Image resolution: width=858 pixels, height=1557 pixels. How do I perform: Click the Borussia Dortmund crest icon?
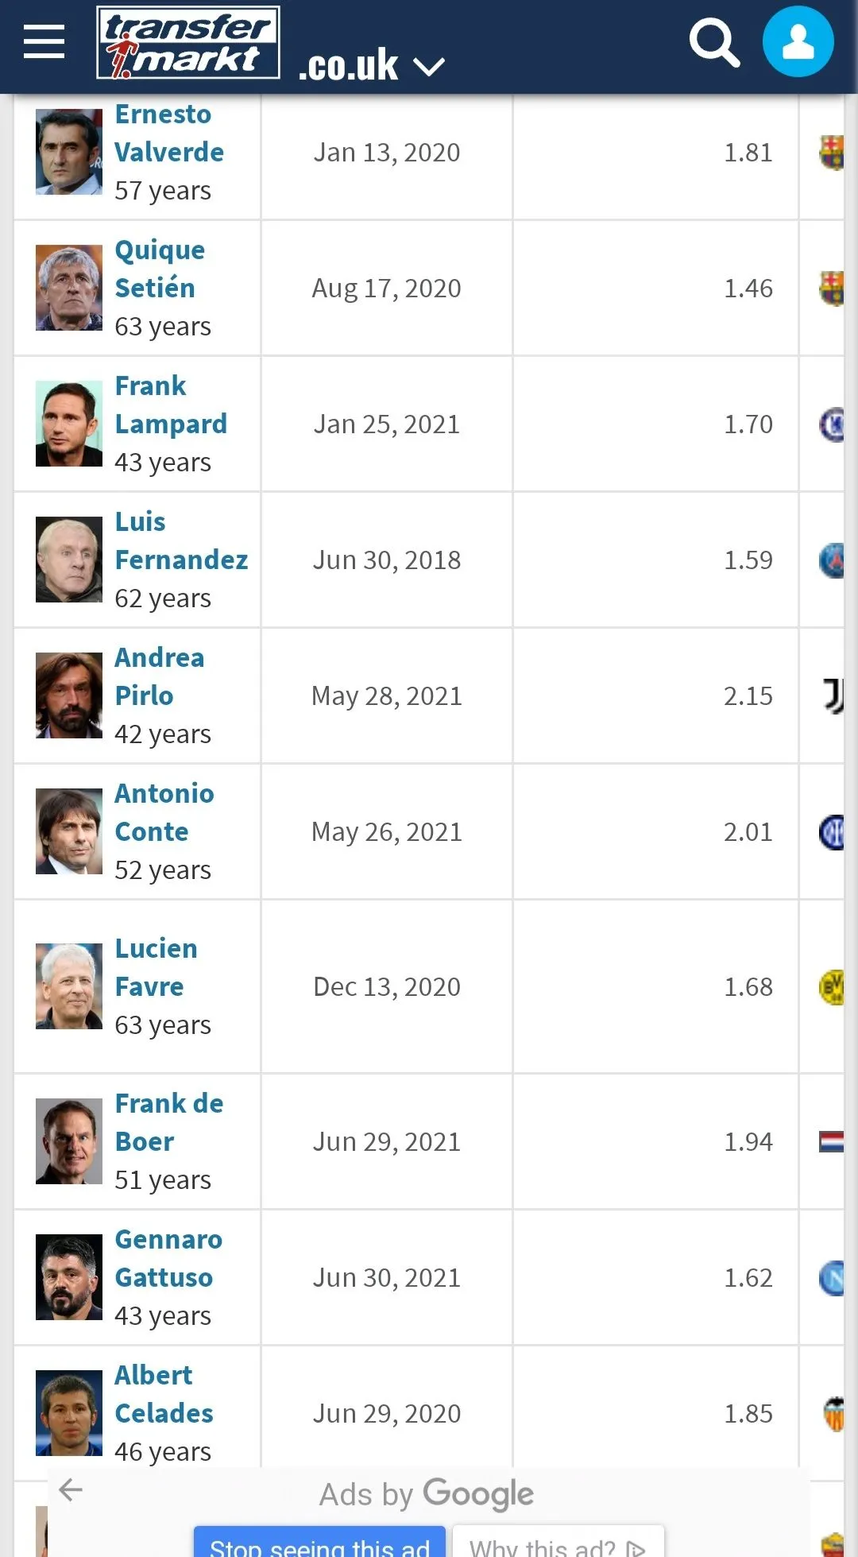[x=831, y=987]
